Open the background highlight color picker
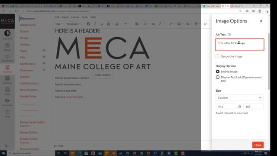This screenshot has width=277, height=156. click(x=118, y=24)
